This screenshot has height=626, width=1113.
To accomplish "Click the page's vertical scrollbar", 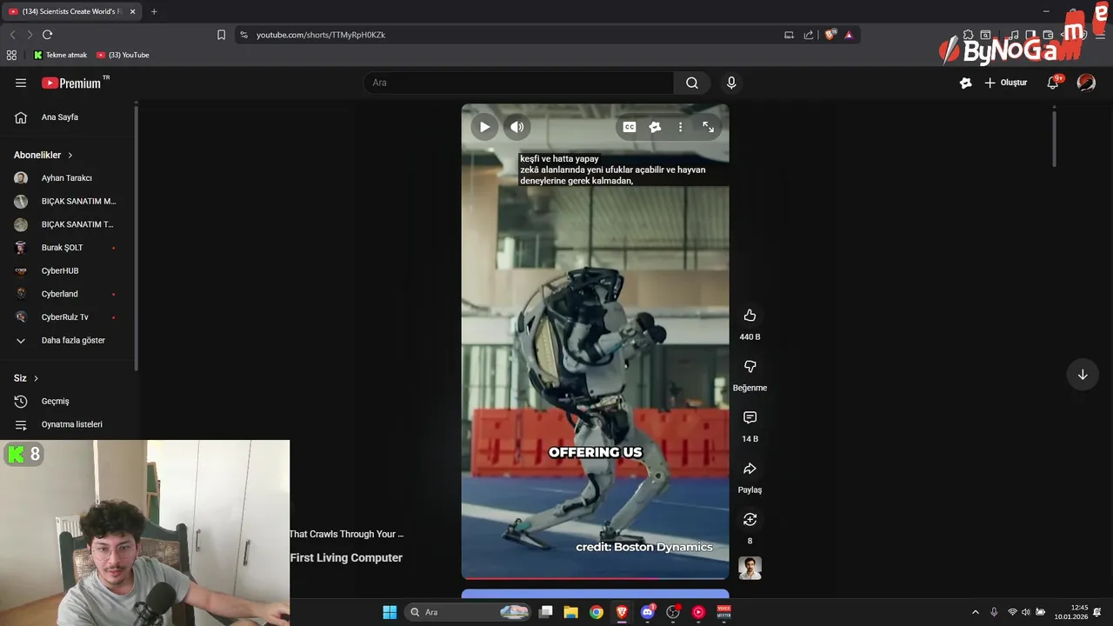I will coord(1054,137).
